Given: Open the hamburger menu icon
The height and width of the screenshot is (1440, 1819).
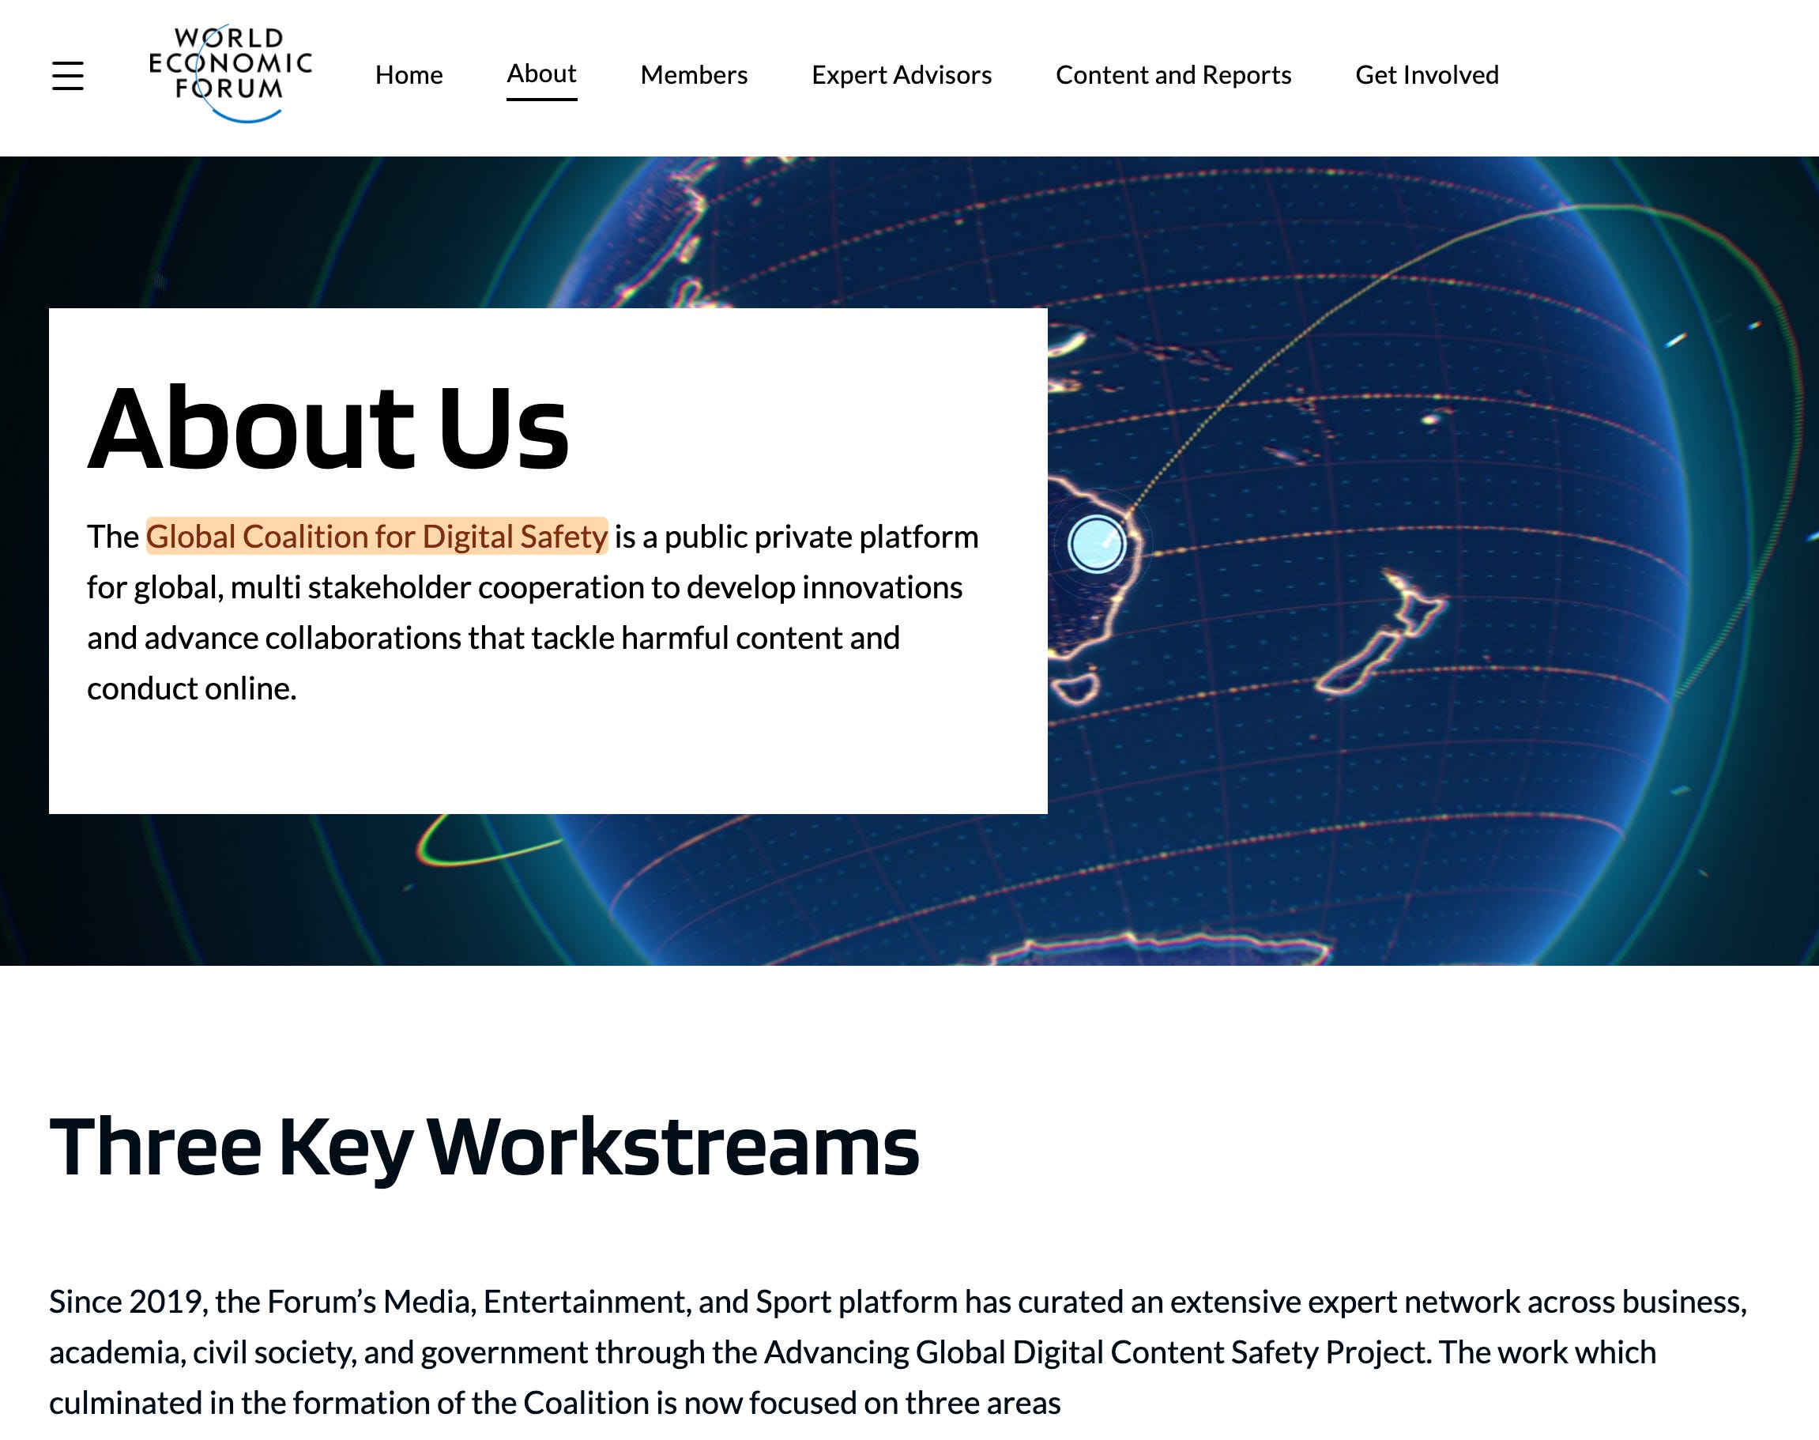Looking at the screenshot, I should 67,76.
